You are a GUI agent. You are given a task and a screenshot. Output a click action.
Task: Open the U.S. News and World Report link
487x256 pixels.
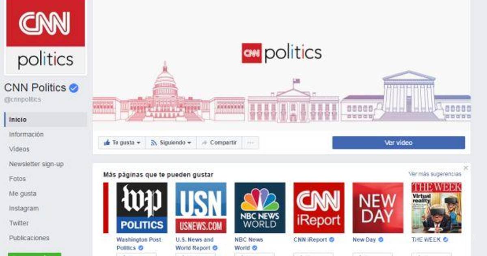click(x=194, y=243)
